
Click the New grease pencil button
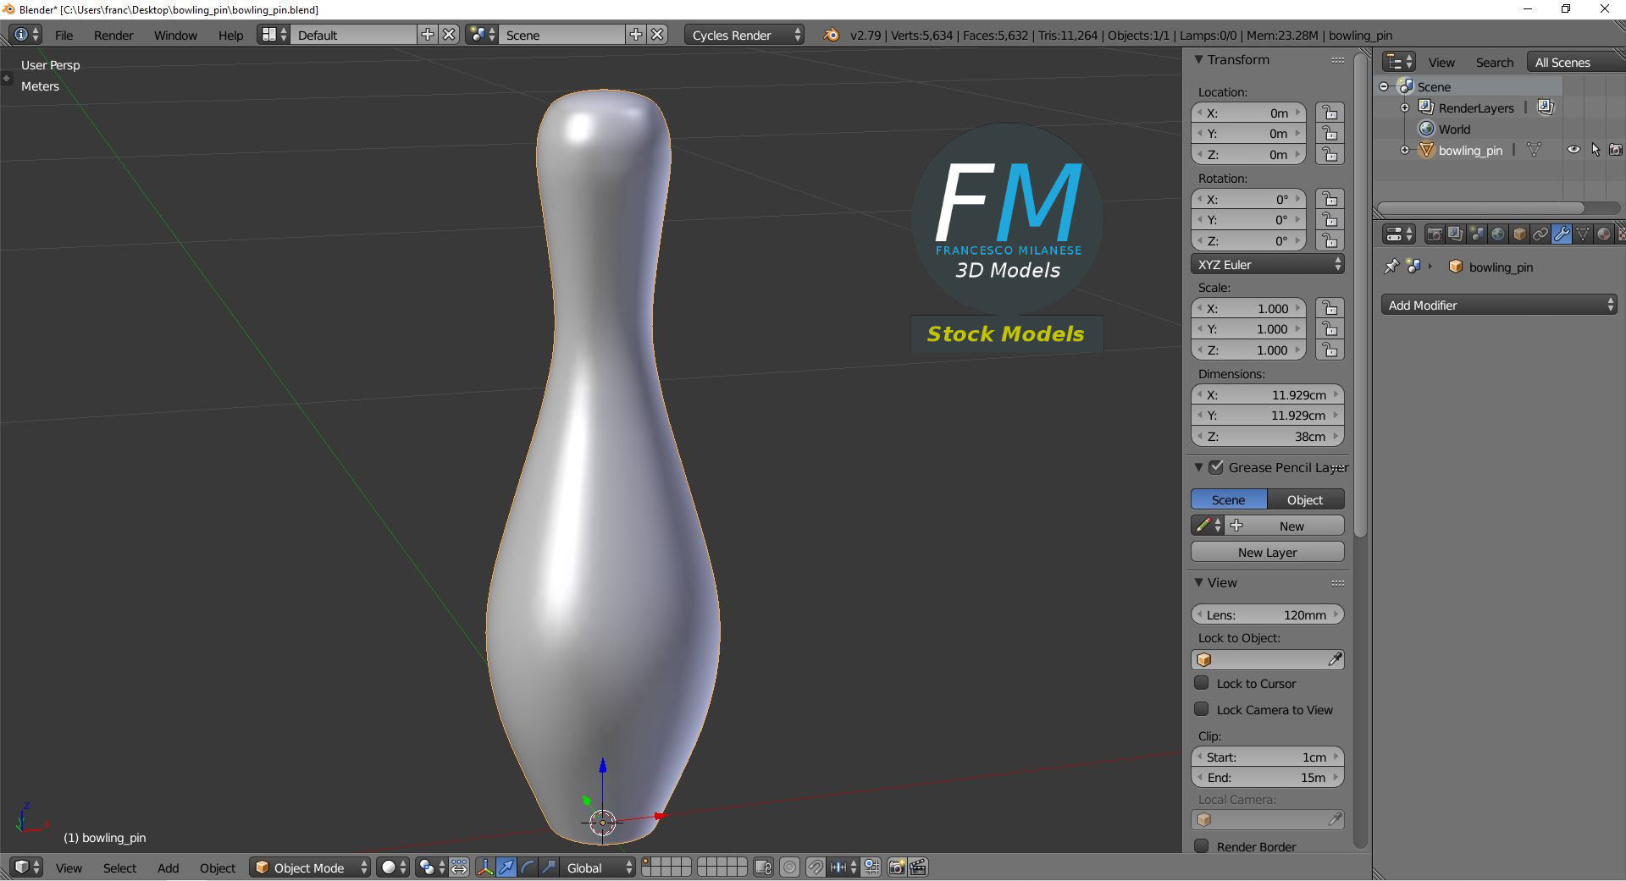click(x=1286, y=526)
